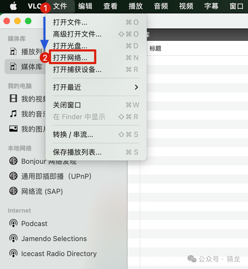Screen dimensions: 248x269
Task: Open the 窗口 menu
Action: pos(236,6)
